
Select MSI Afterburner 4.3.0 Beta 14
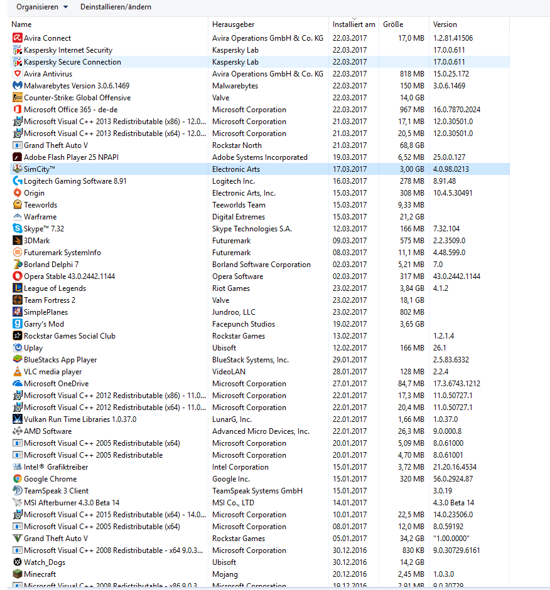pyautogui.click(x=259, y=503)
